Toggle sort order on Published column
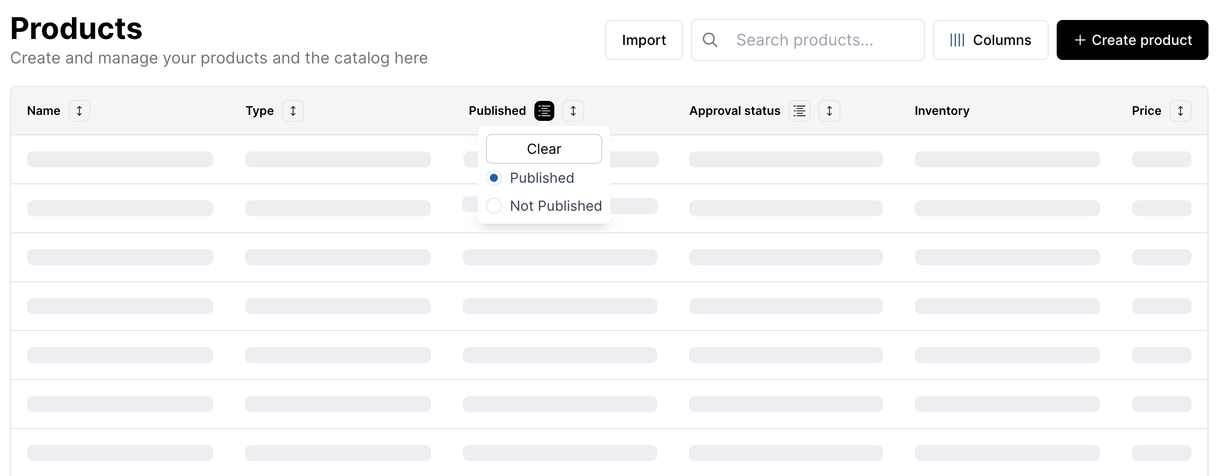Screen dimensions: 1219x476 click(573, 111)
